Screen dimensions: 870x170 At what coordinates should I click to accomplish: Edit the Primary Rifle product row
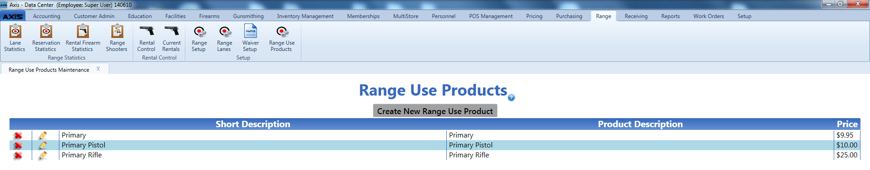(x=43, y=155)
